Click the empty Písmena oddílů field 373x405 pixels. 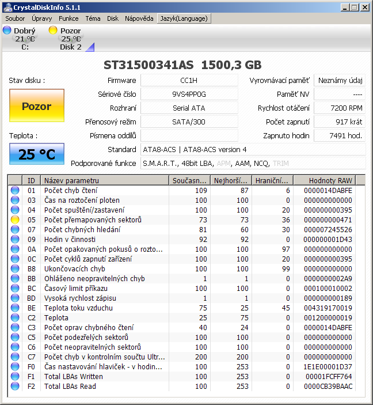(189, 135)
